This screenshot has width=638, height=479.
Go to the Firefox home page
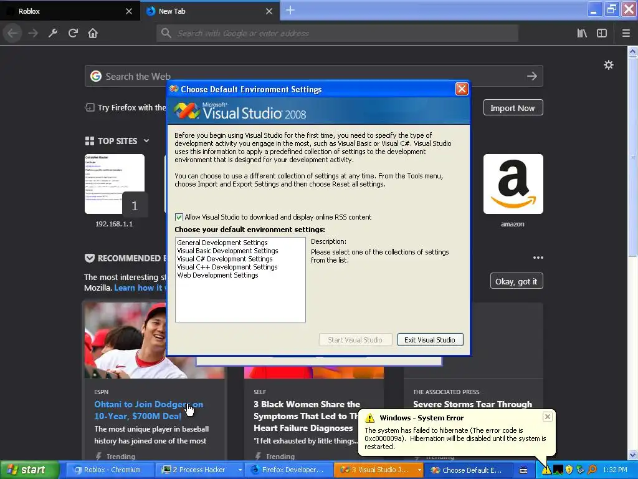tap(93, 33)
